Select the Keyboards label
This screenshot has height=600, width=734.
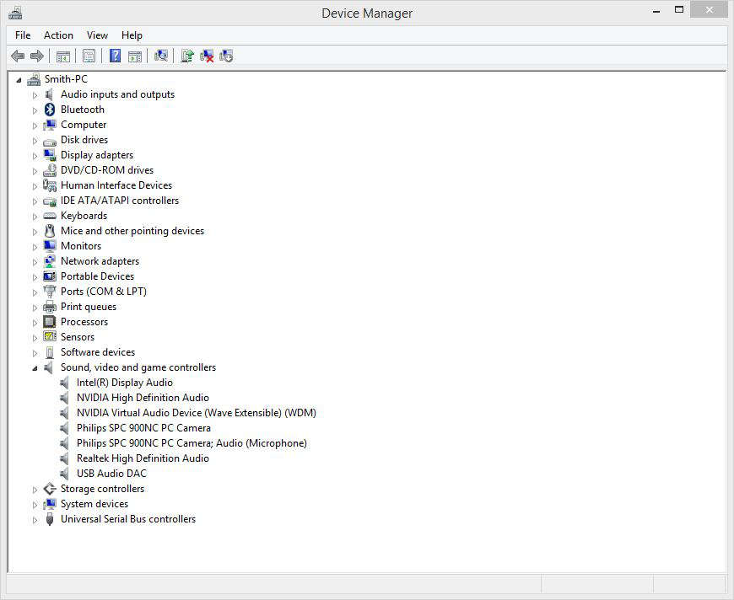tap(84, 216)
